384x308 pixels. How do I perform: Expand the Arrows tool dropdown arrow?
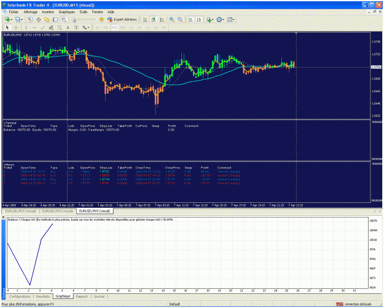[x=88, y=28]
